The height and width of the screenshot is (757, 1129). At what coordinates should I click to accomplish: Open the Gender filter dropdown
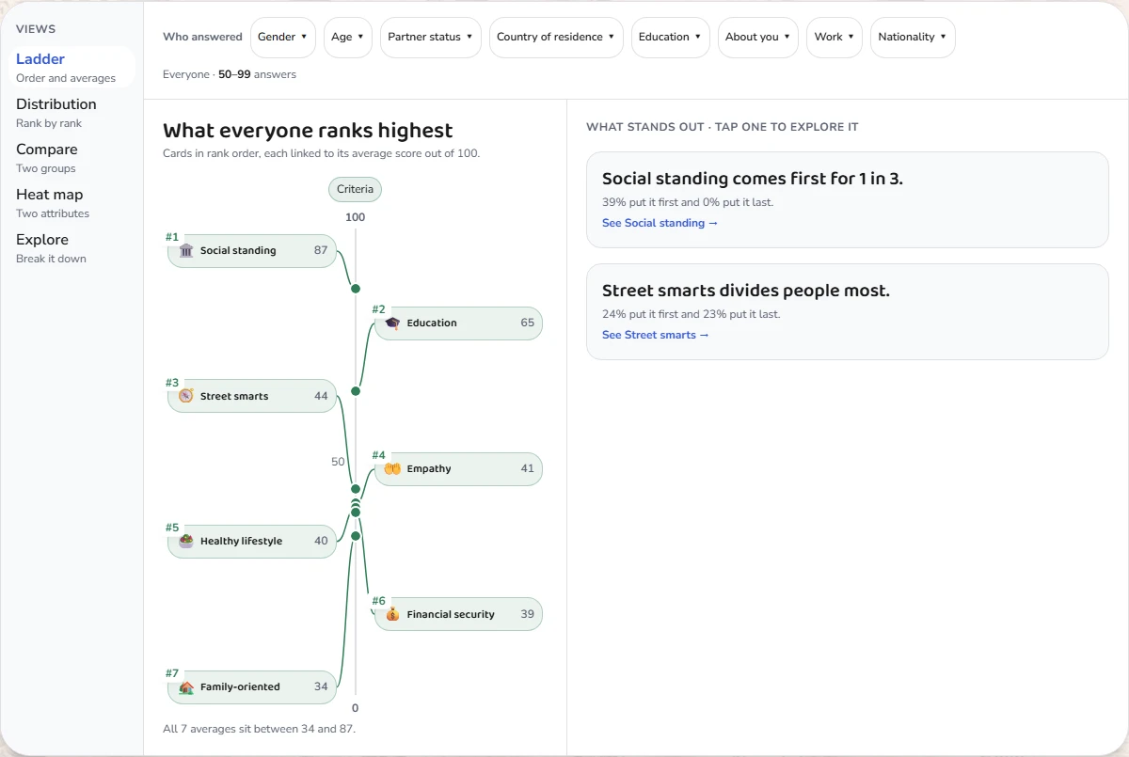click(x=283, y=38)
